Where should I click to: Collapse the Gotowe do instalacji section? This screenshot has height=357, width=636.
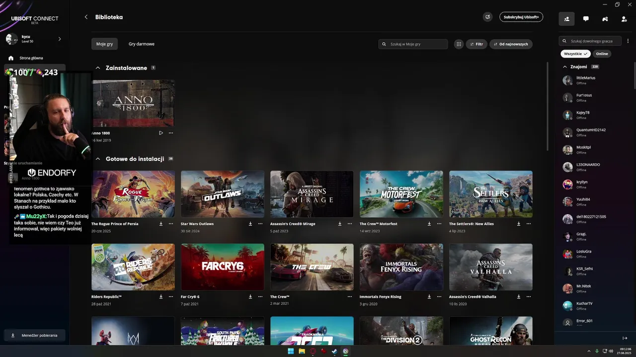coord(98,159)
